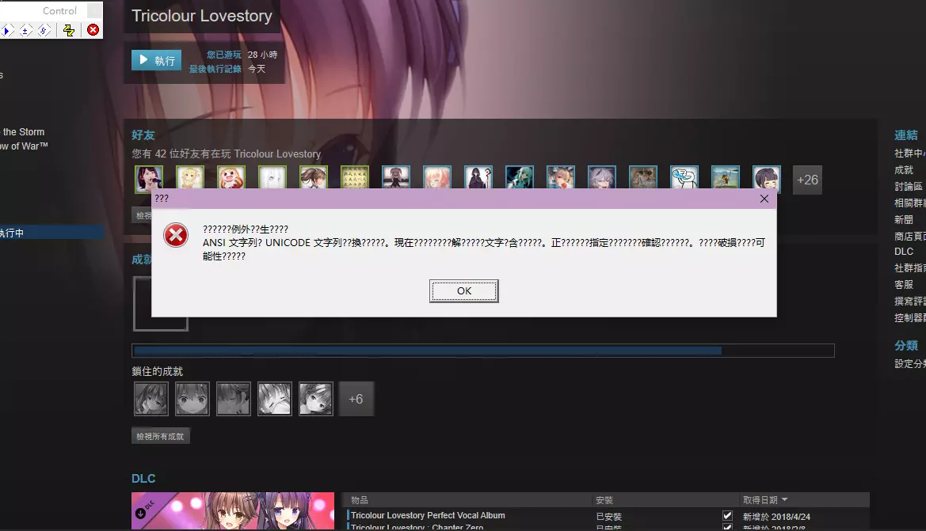Click the plus-minus diamond icon in Control toolbar
This screenshot has width=926, height=531.
tap(25, 30)
